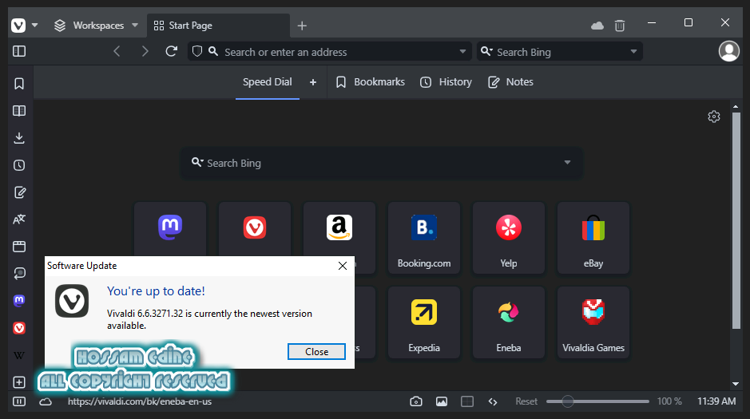Dismiss Software Update with X button
750x419 pixels.
point(343,266)
